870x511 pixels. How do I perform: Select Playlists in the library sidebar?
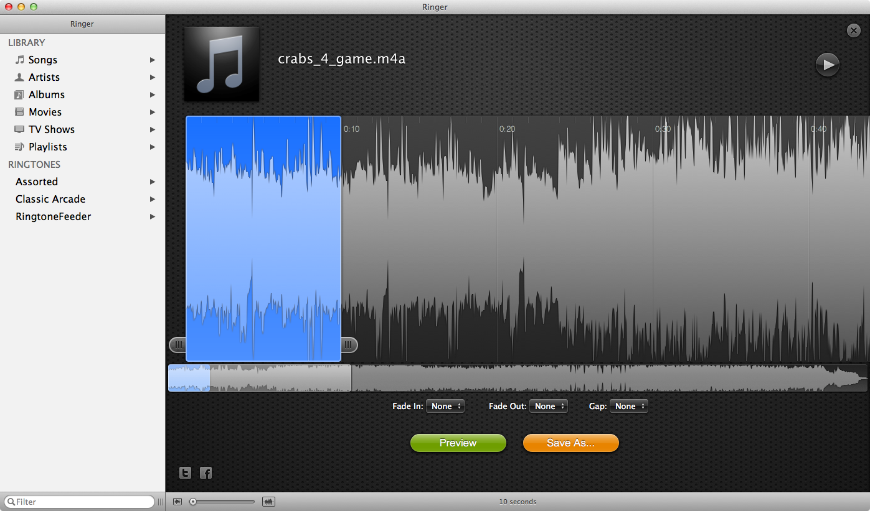click(x=47, y=147)
